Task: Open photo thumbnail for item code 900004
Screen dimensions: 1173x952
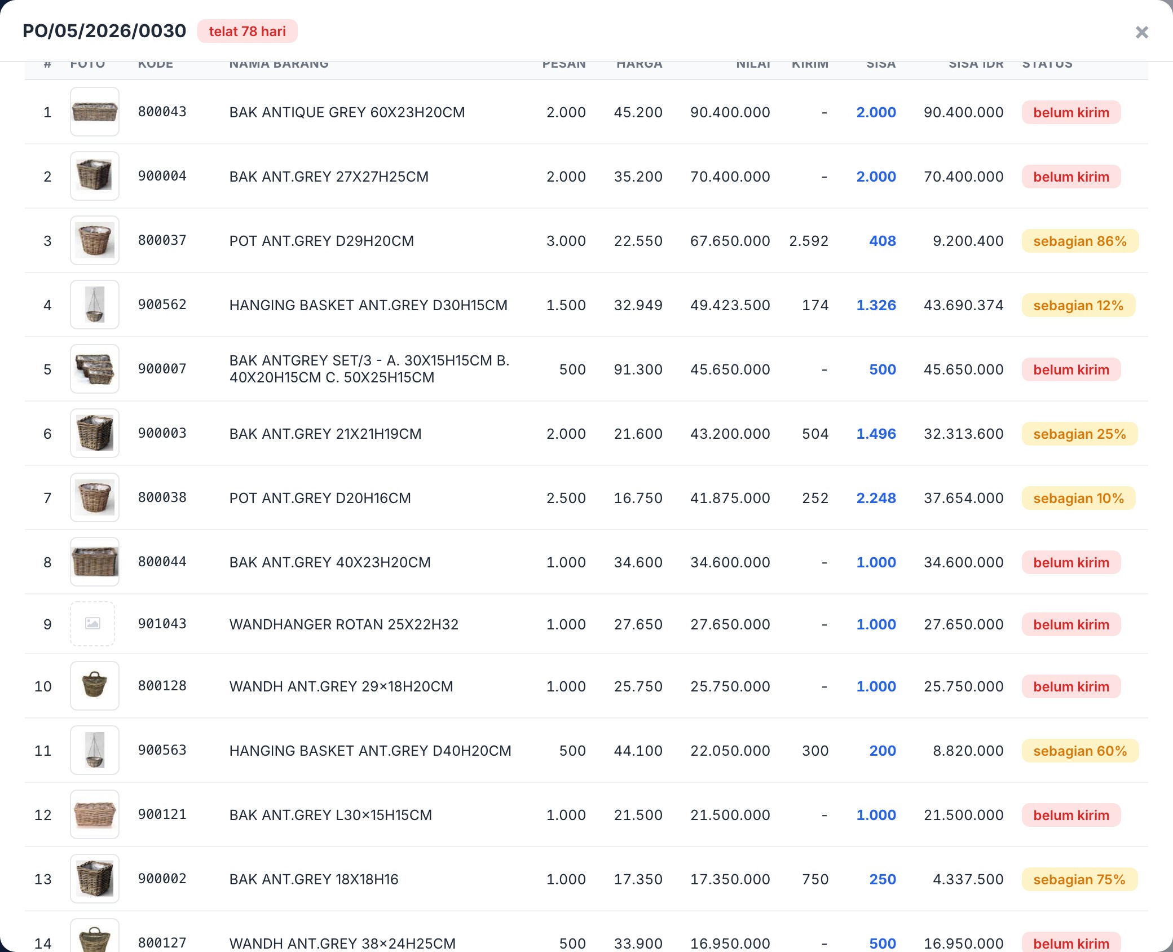Action: [x=95, y=176]
